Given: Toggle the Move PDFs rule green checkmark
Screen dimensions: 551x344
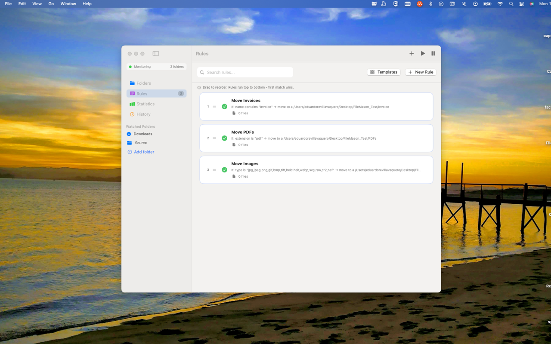Looking at the screenshot, I should coord(224,138).
